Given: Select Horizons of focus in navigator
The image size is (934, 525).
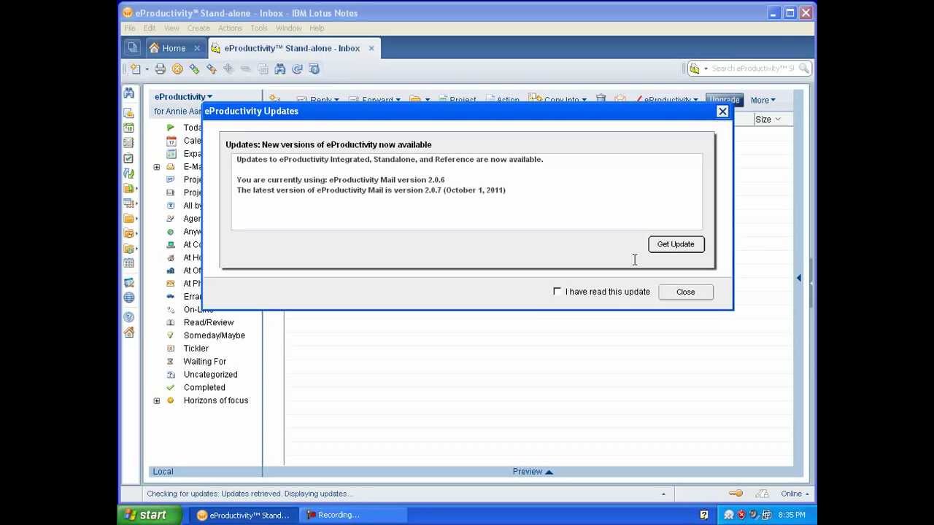Looking at the screenshot, I should (216, 400).
